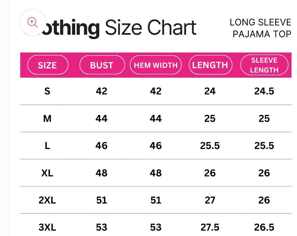Select the XL size row label
297x236 pixels.
[47, 173]
